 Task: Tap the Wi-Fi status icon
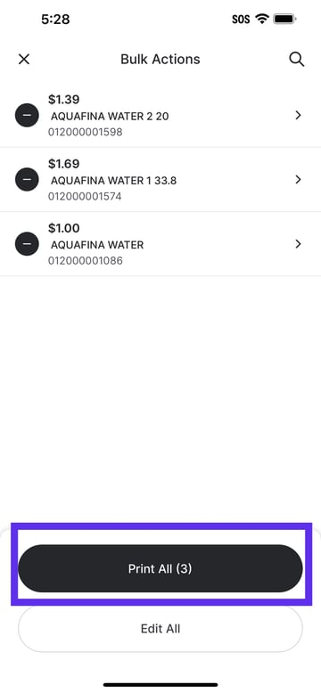[x=262, y=19]
